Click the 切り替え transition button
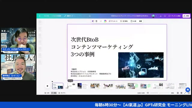Image resolution: width=192 pixels, height=108 pixels. [x=124, y=21]
